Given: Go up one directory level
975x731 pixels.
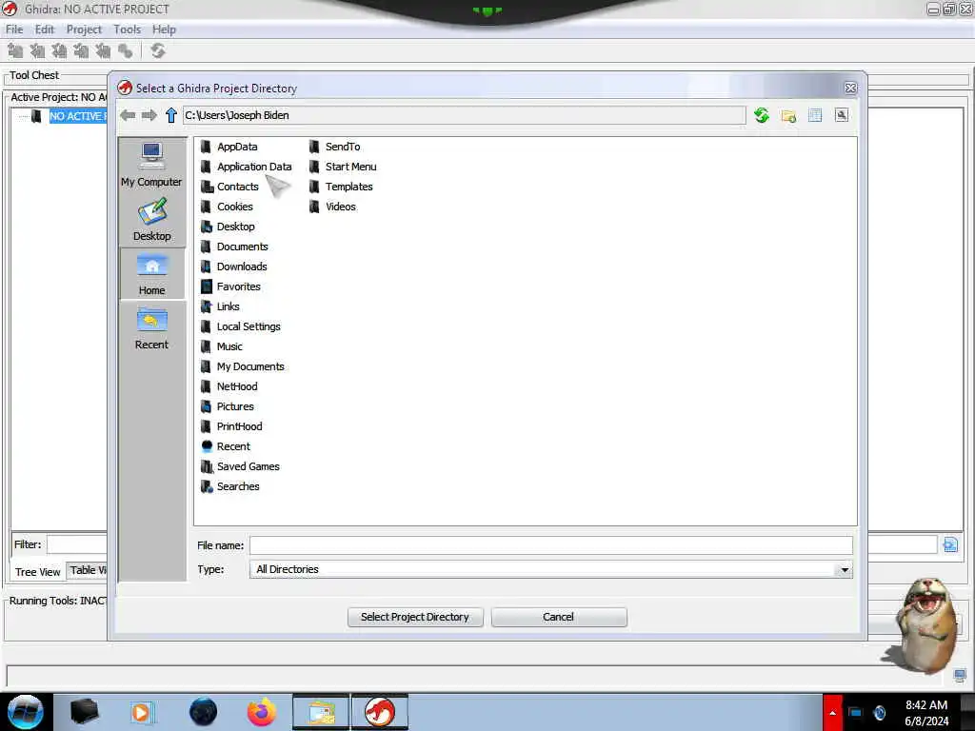Looking at the screenshot, I should [x=171, y=115].
